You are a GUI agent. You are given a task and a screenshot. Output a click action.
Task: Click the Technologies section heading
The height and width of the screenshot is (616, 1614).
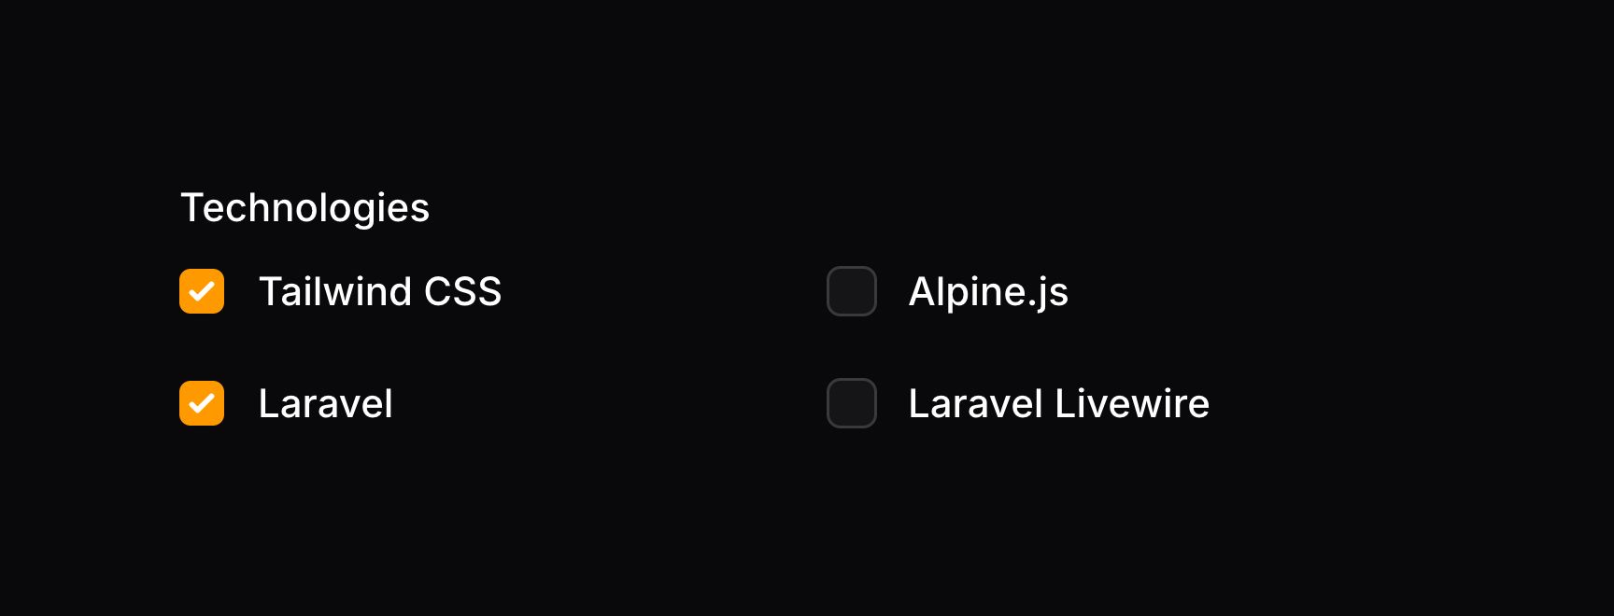(x=305, y=207)
